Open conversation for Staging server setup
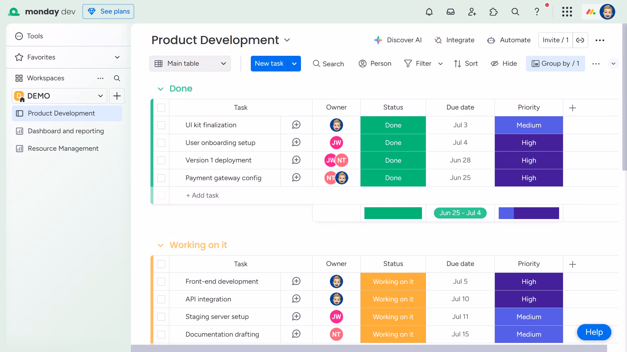627x352 pixels. [x=296, y=317]
